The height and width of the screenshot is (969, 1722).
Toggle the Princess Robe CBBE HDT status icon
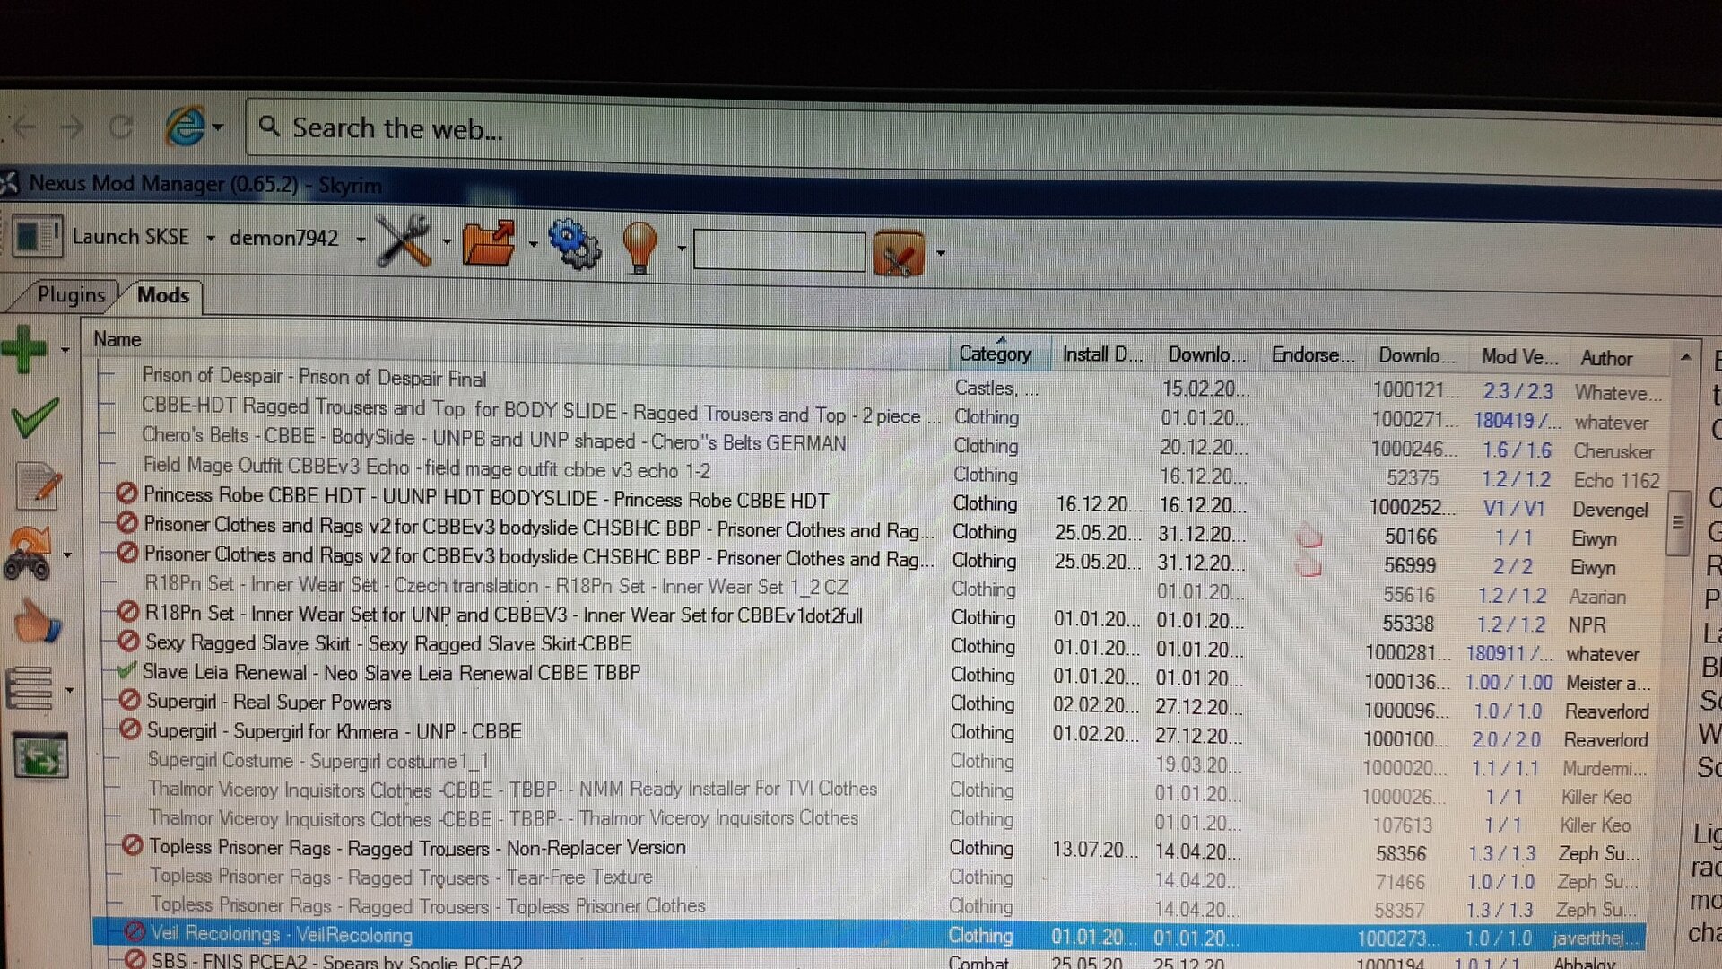(127, 493)
